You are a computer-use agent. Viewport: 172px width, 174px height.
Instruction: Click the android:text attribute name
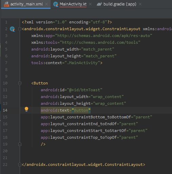tap(55, 110)
